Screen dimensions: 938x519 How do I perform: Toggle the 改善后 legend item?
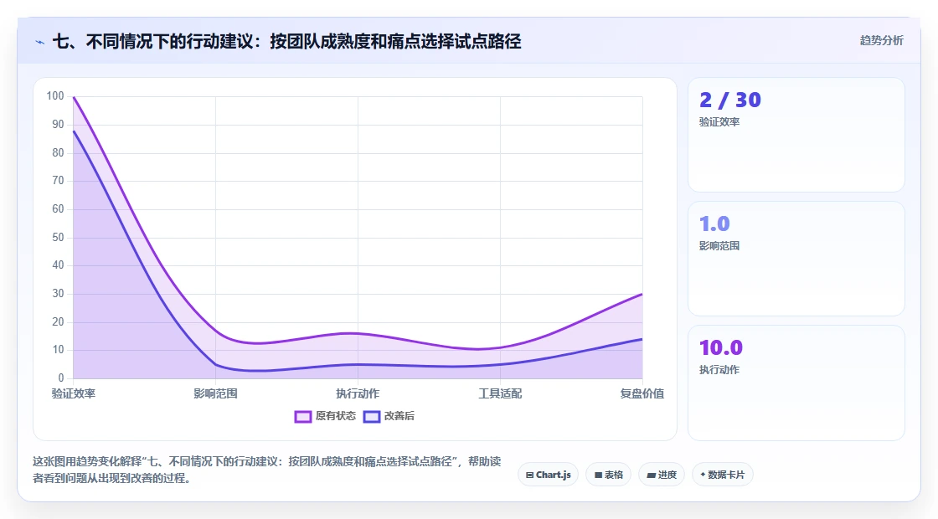(389, 416)
